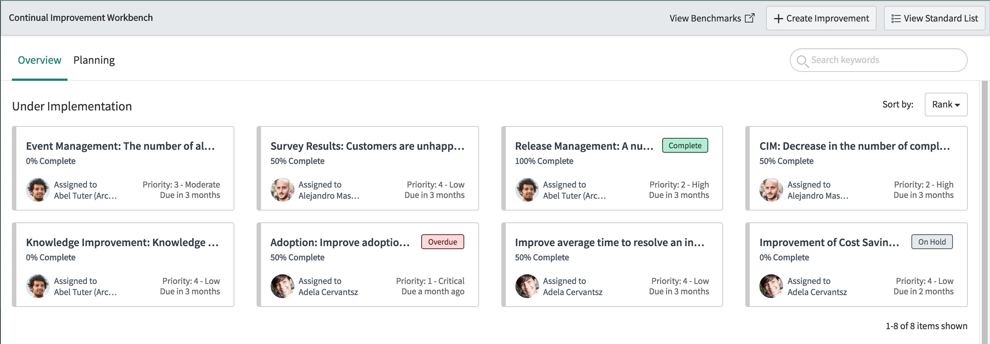The image size is (990, 344).
Task: Click '1-8 of 8 items shown' text
Action: tap(927, 326)
